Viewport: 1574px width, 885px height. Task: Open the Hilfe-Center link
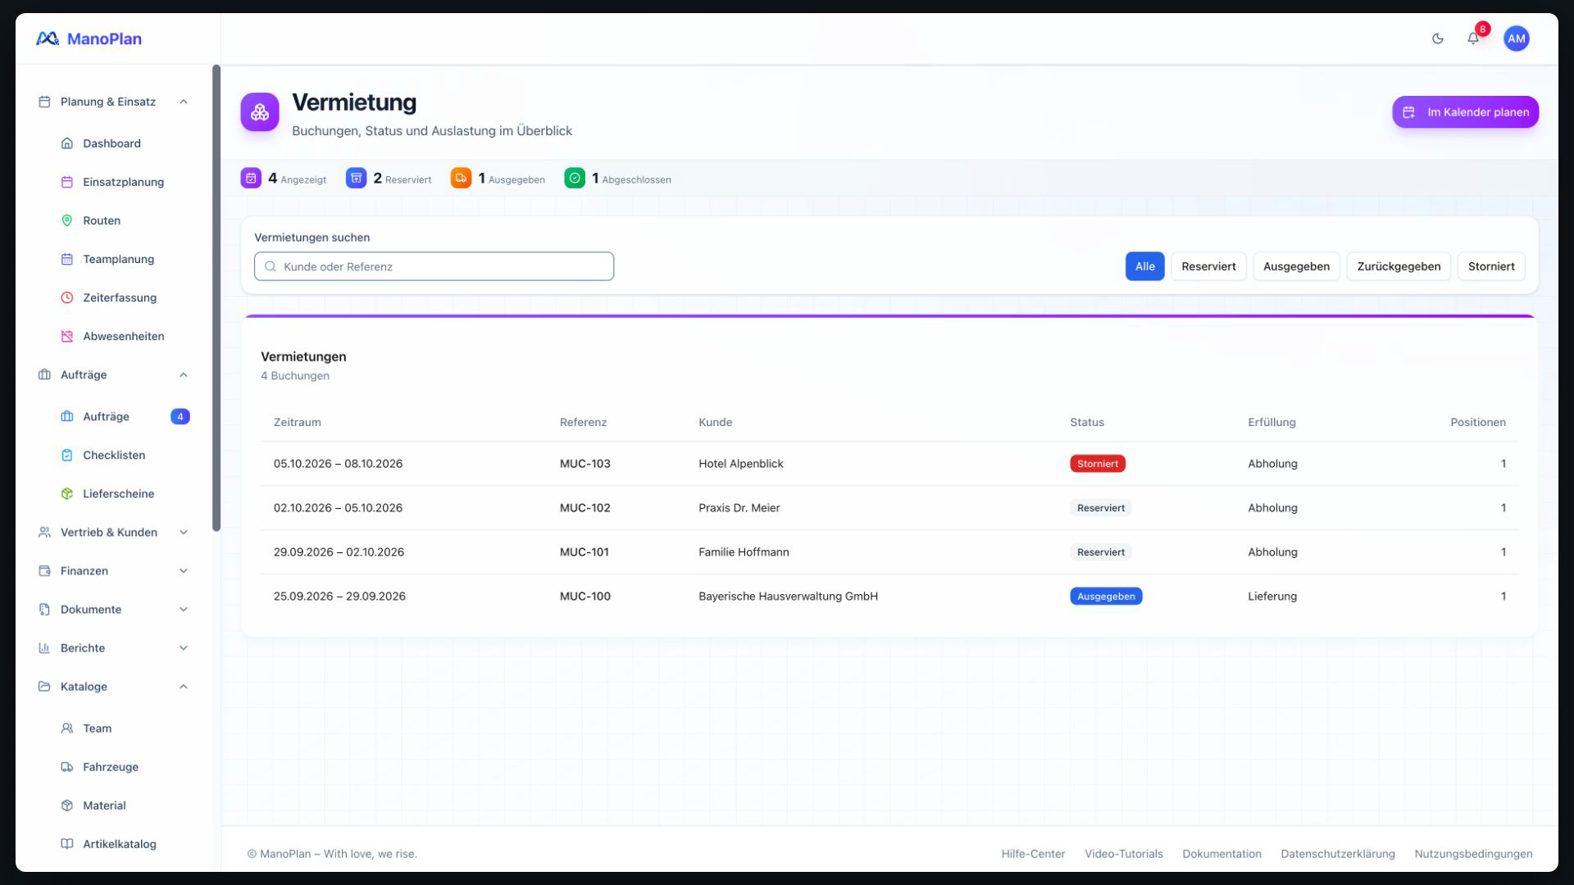(x=1033, y=854)
